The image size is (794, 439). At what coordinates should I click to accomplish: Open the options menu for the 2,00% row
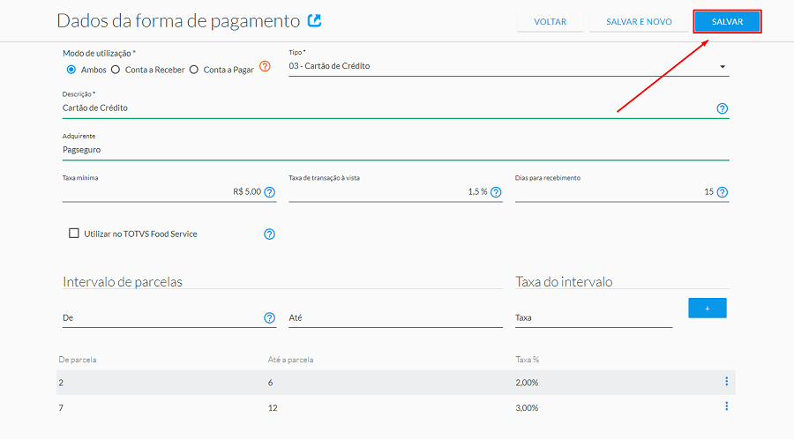click(x=727, y=382)
